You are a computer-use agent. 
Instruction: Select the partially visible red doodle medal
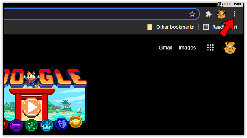(x=6, y=124)
